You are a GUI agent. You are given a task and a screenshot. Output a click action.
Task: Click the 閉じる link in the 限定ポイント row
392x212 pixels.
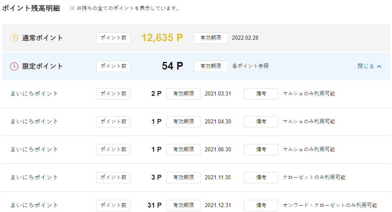click(365, 66)
